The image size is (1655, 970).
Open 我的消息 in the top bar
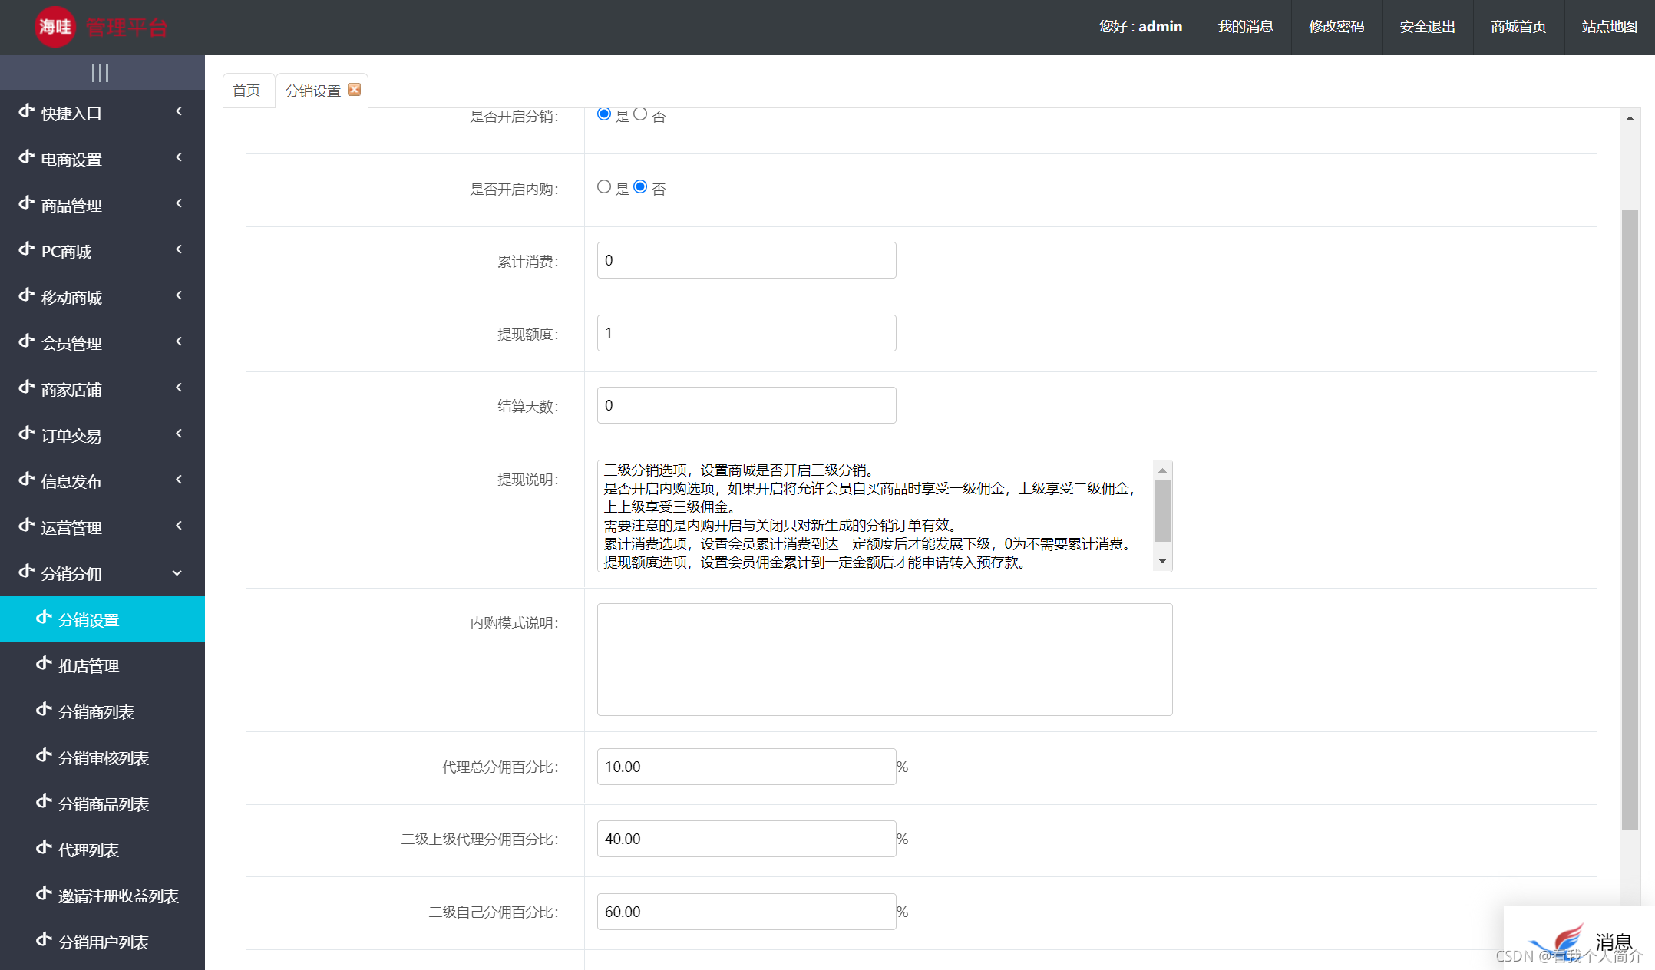(x=1245, y=27)
